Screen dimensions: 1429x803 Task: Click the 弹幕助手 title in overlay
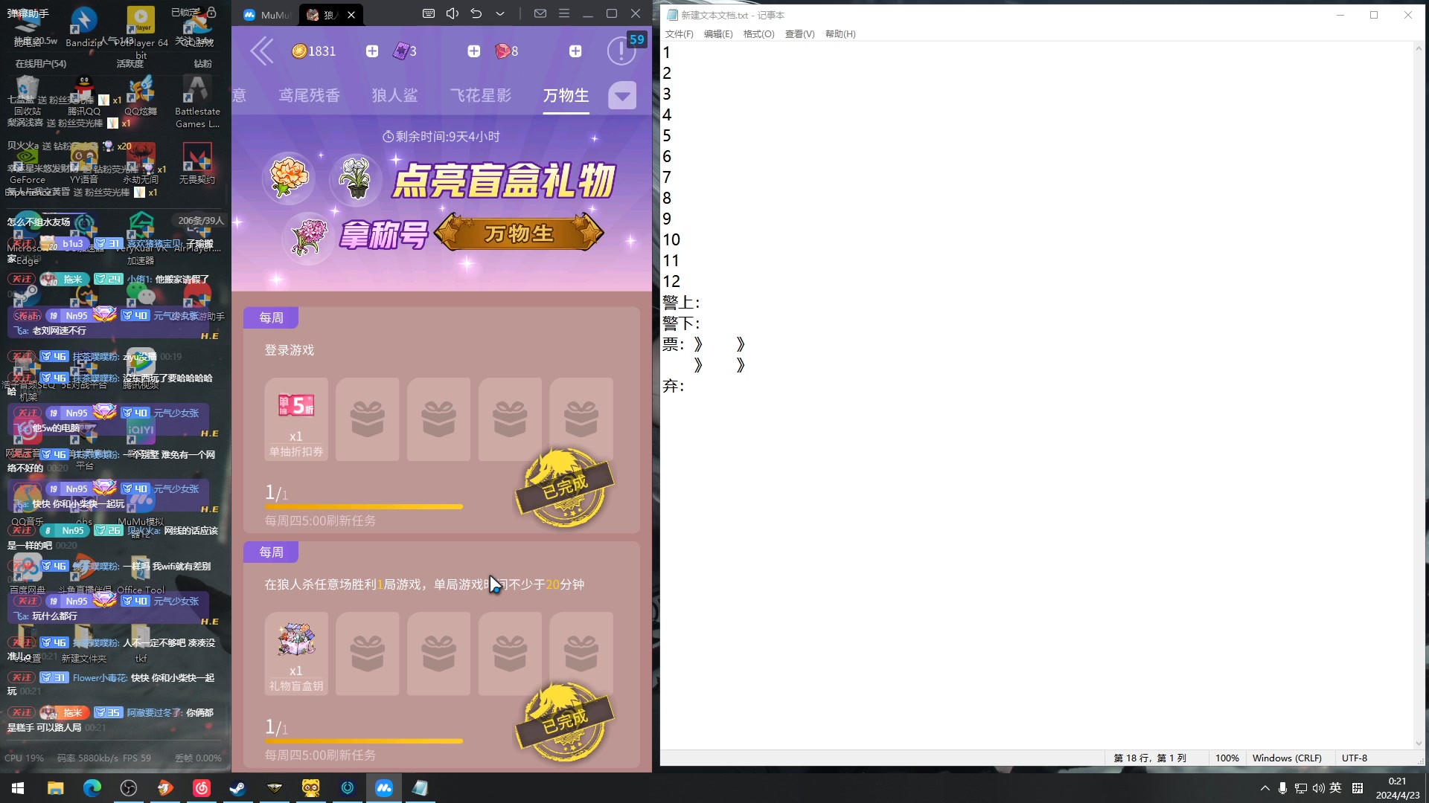pyautogui.click(x=28, y=13)
